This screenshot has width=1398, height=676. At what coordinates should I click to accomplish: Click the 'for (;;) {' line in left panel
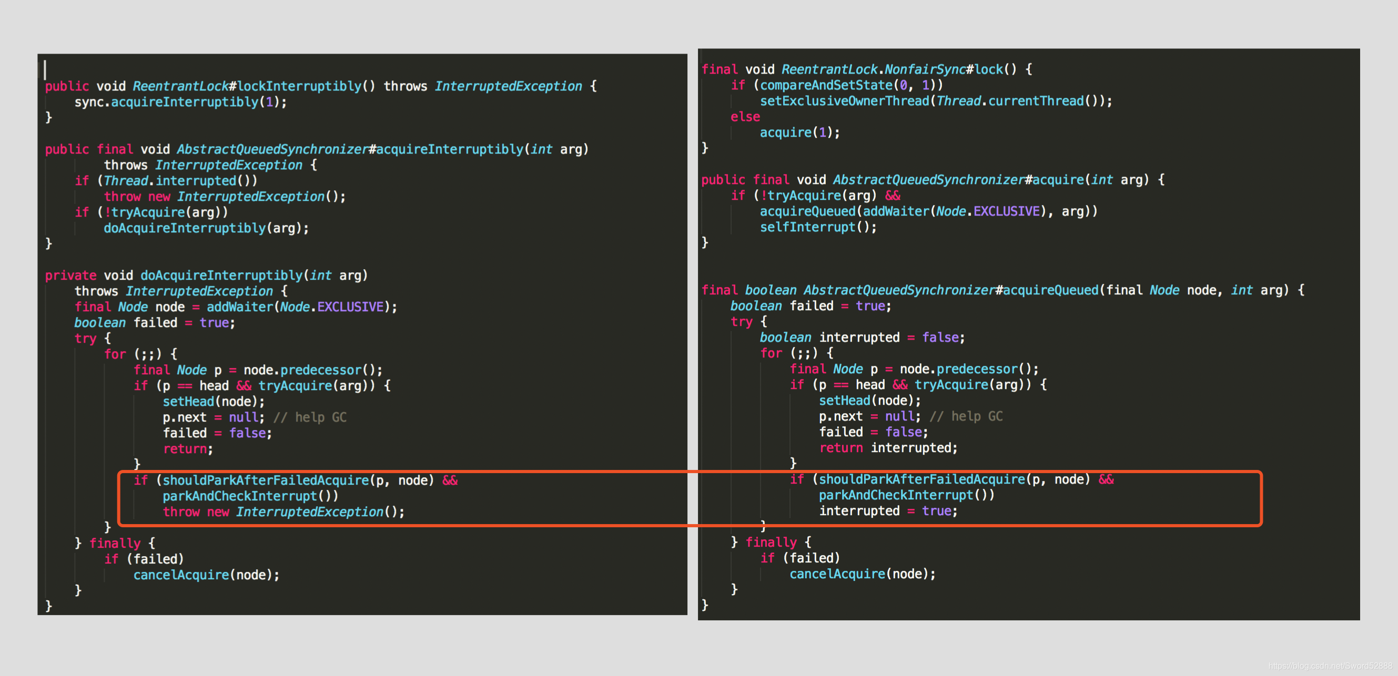140,354
